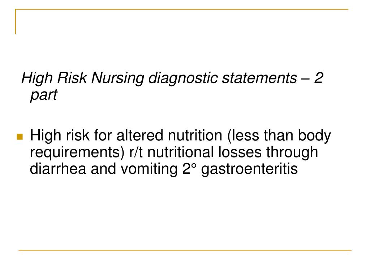This screenshot has height=278, width=370.
Task: Click the word "Nursing" in the title
Action: coord(118,78)
